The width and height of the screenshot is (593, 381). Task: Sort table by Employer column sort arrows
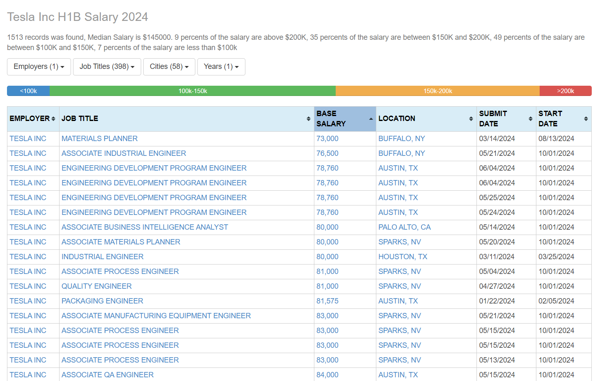[53, 119]
